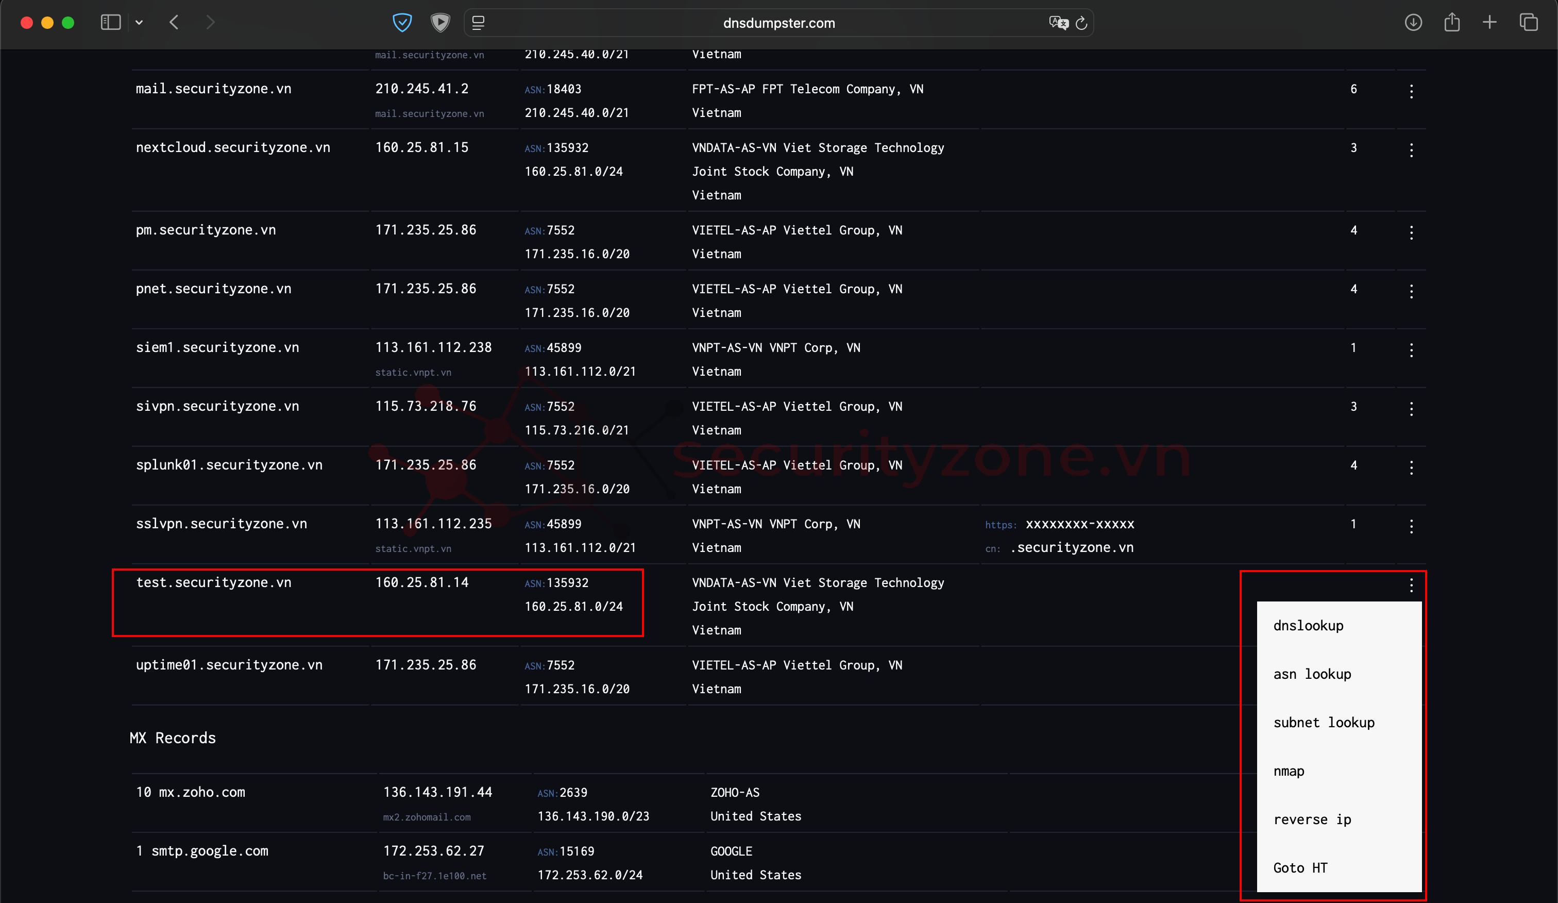Click the bc-in-f27.1e100.net reverse DNS text
Viewport: 1558px width, 903px height.
coord(435,876)
